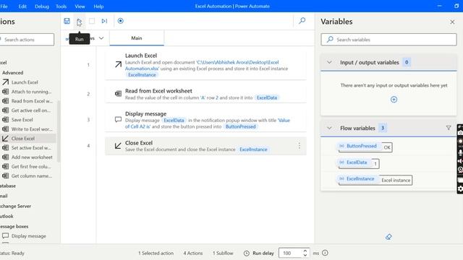Open the View menu
463x260 pixels.
80,6
